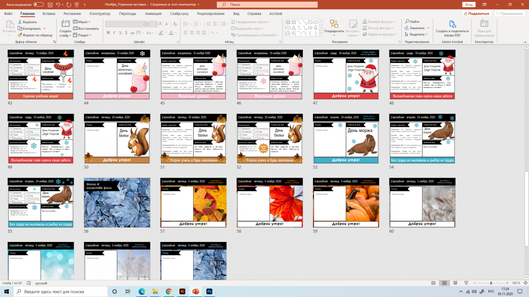Open the Insert (Вставка) ribbon tab

pos(49,14)
